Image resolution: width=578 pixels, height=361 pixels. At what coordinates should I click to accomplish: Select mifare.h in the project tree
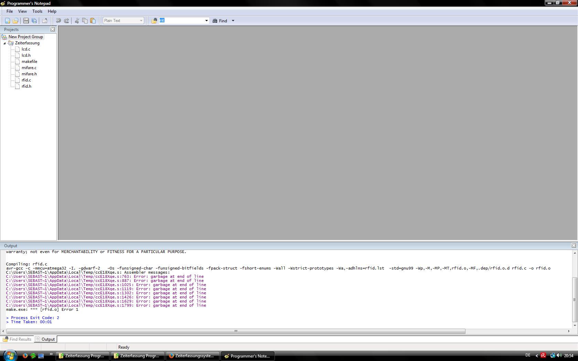click(29, 74)
